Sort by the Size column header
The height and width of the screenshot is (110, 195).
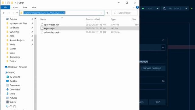coord(134,19)
